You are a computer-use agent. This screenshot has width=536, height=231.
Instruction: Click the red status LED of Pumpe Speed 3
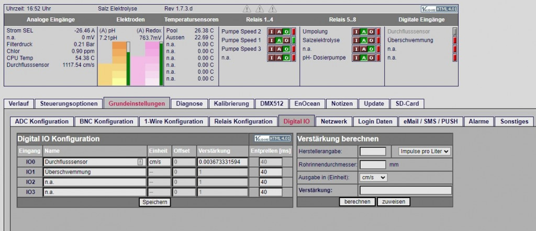[293, 49]
